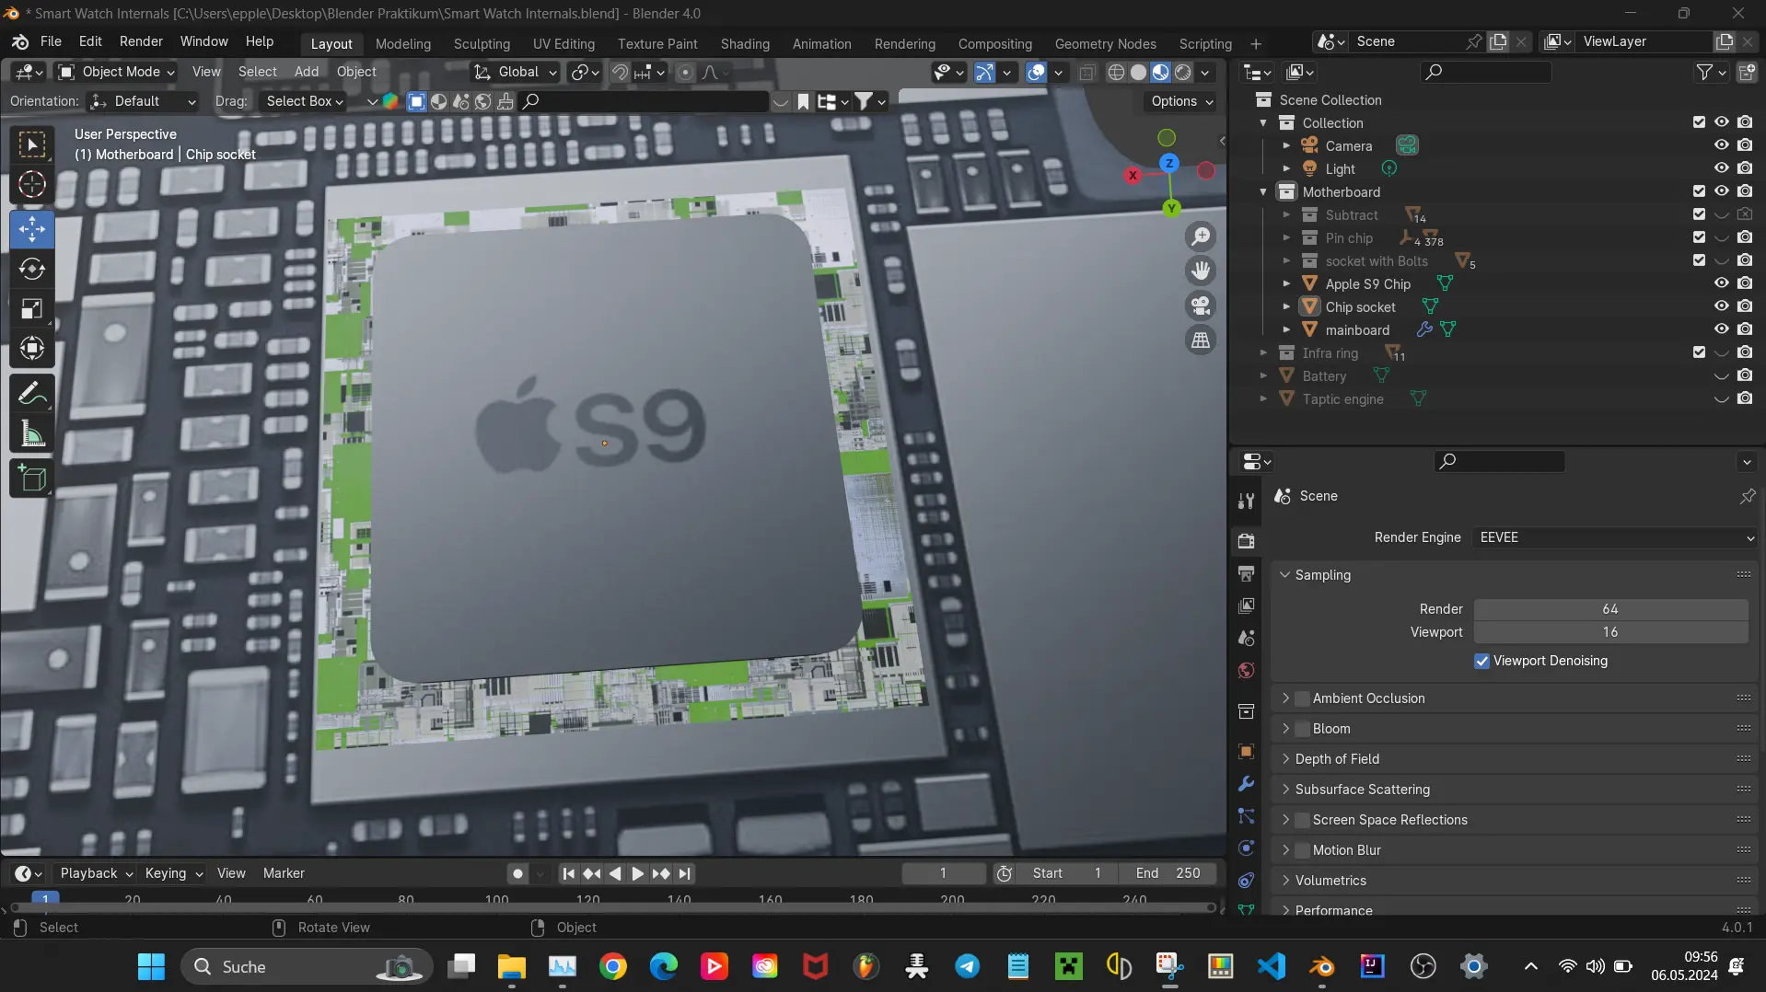Activate the Move tool
The height and width of the screenshot is (992, 1766).
(32, 229)
